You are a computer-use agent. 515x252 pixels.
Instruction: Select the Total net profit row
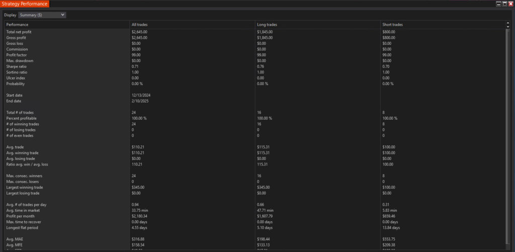click(x=255, y=32)
